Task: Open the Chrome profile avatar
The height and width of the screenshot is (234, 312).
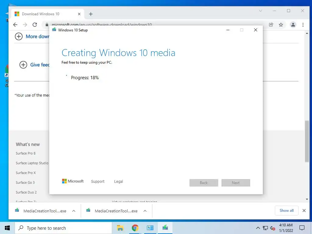Action: pos(293,25)
